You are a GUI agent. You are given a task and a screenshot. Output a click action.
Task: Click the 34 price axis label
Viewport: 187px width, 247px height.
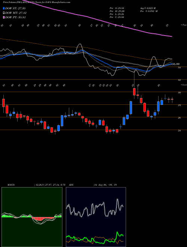pyautogui.click(x=179, y=67)
